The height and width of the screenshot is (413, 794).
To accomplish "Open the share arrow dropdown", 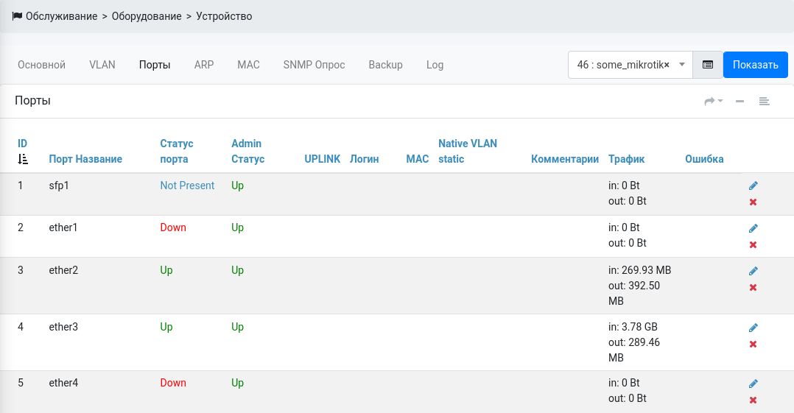I will 713,102.
